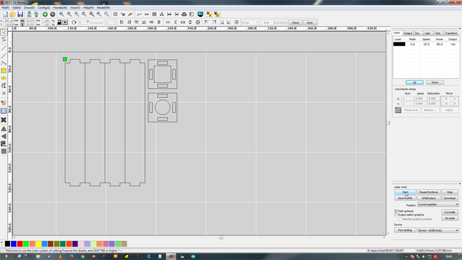Select the Text tool in left toolbar
Image resolution: width=462 pixels, height=260 pixels.
click(x=3, y=86)
